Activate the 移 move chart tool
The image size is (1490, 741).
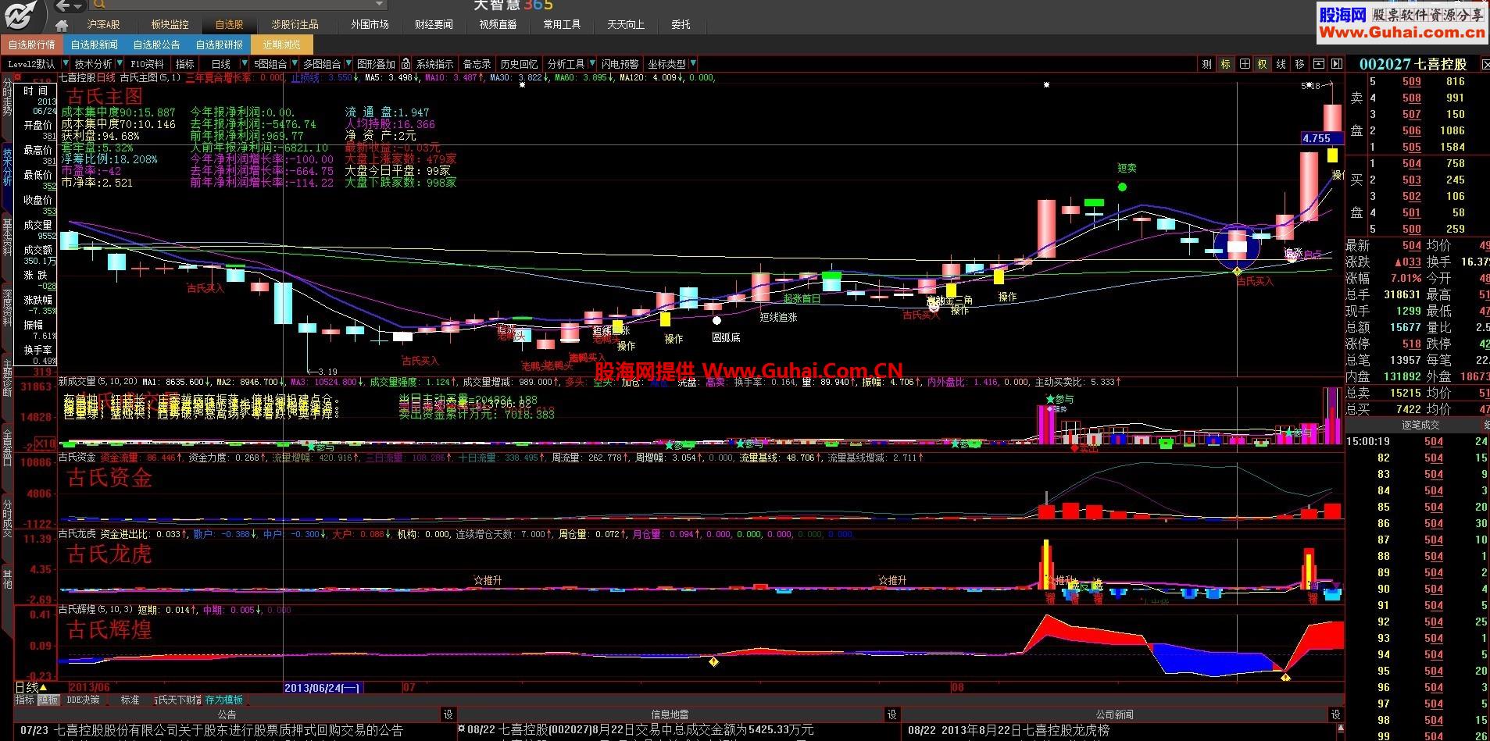tap(1299, 64)
